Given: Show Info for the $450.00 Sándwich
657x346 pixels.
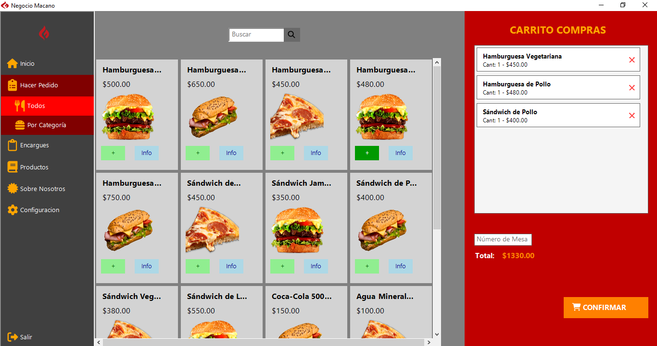Looking at the screenshot, I should click(231, 266).
